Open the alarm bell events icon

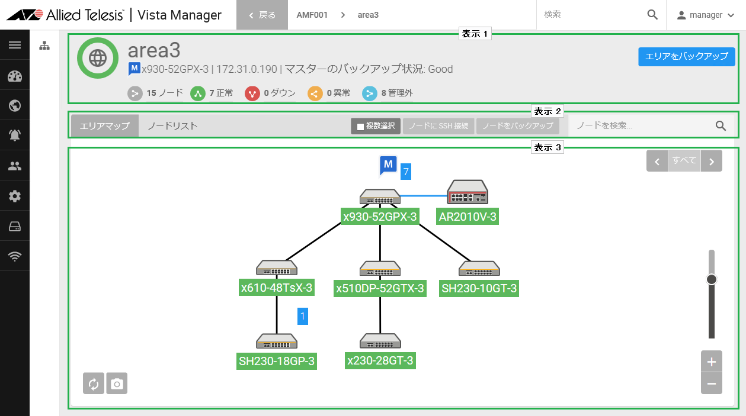click(x=15, y=136)
